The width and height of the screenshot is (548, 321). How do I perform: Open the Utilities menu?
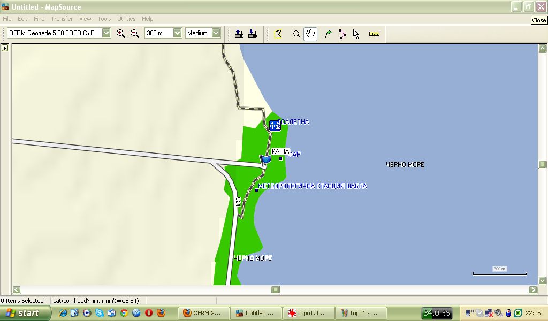(126, 19)
